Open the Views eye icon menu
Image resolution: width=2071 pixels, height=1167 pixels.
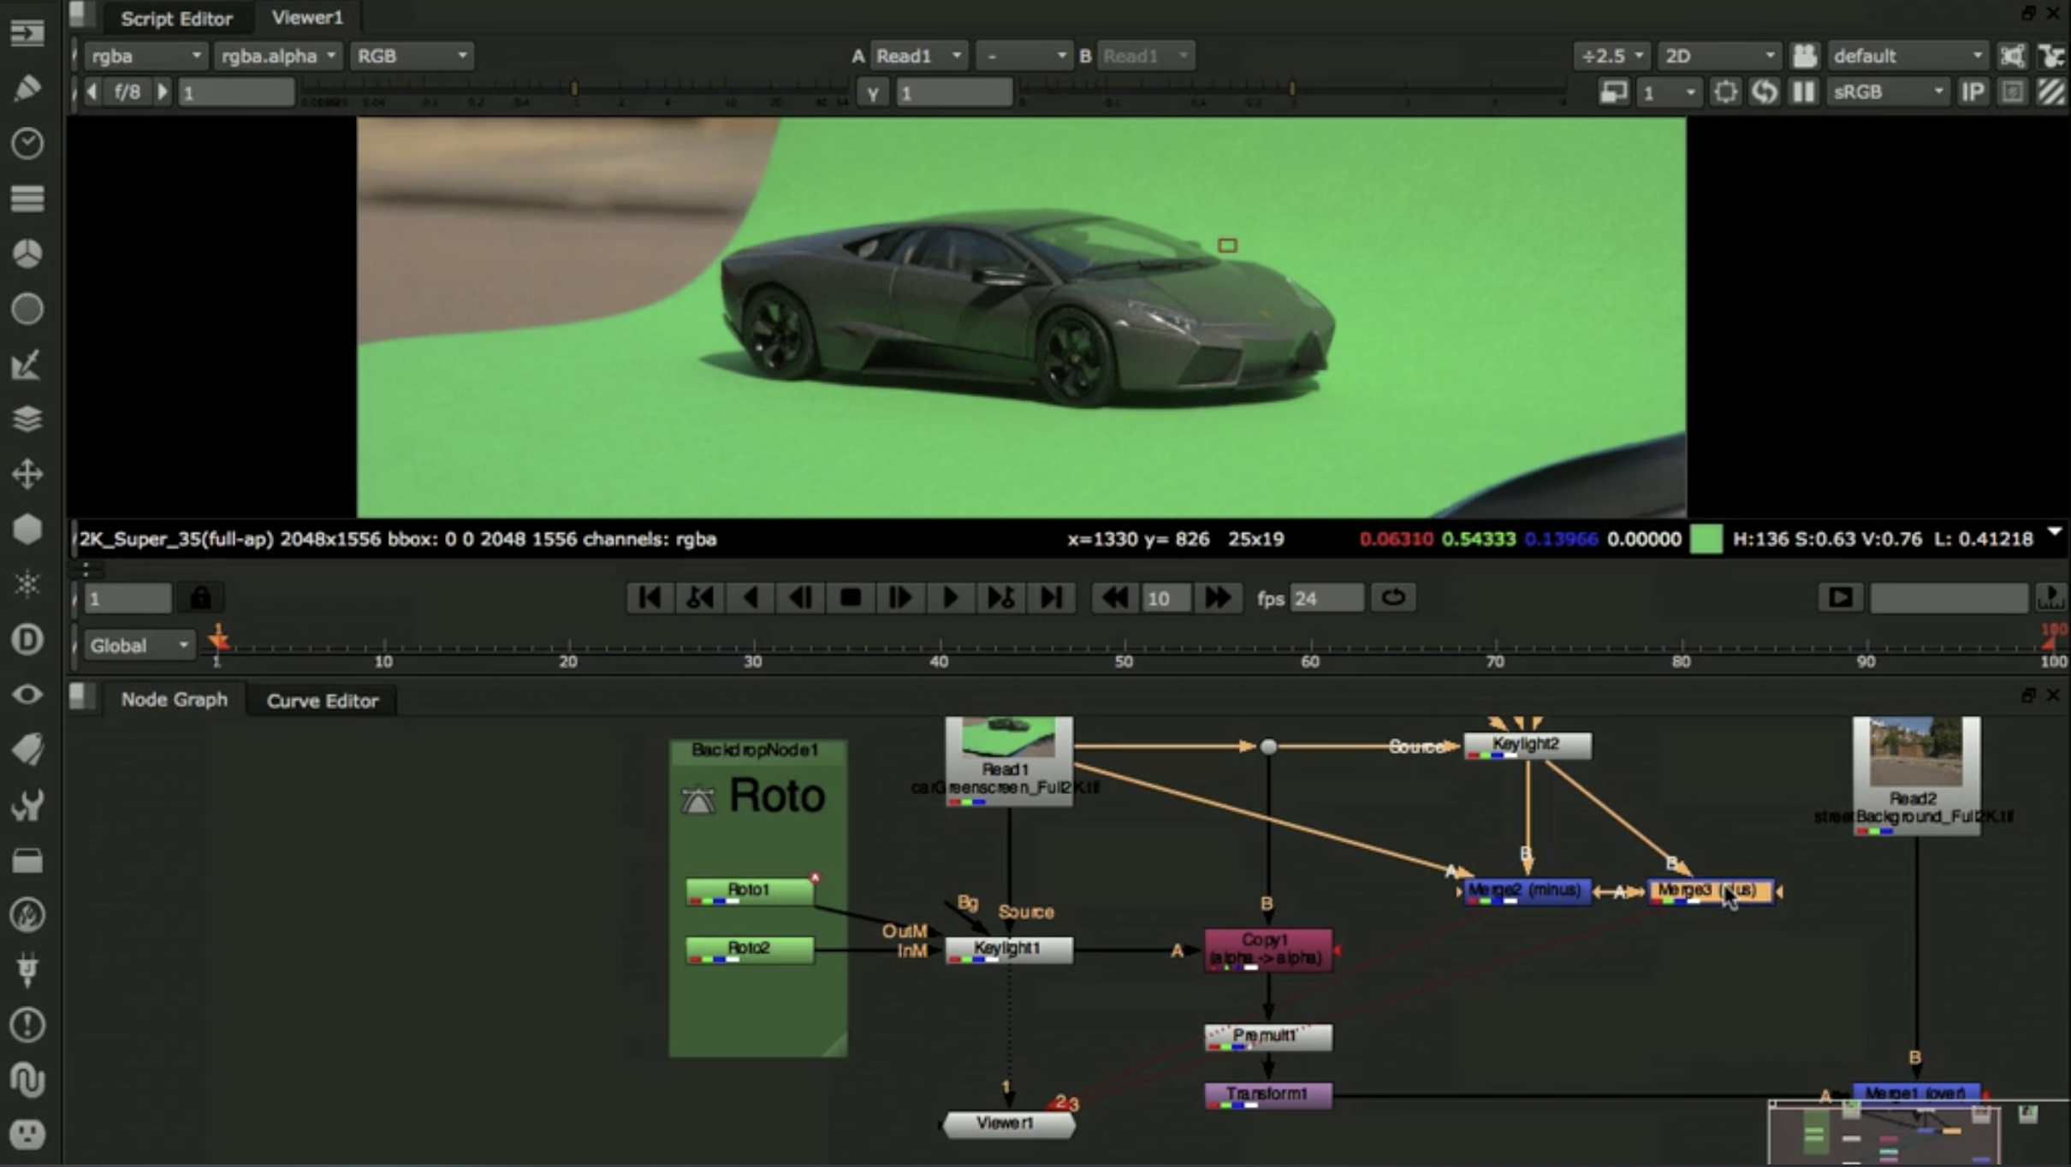click(x=27, y=694)
